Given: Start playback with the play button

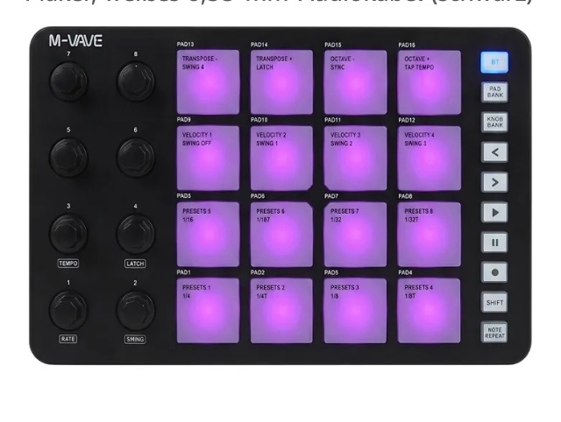Looking at the screenshot, I should (x=494, y=213).
